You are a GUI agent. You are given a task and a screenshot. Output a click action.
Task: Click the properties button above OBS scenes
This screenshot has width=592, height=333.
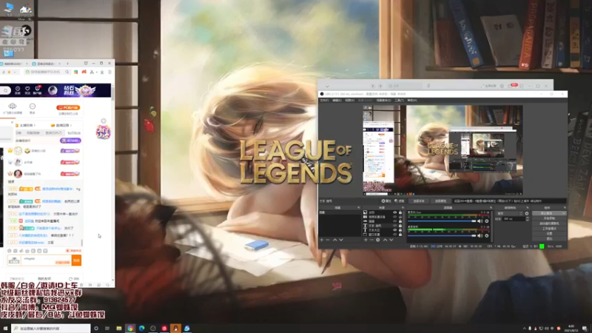(x=386, y=201)
